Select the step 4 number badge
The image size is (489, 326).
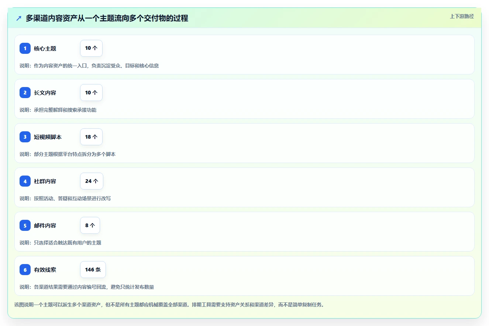coord(25,181)
